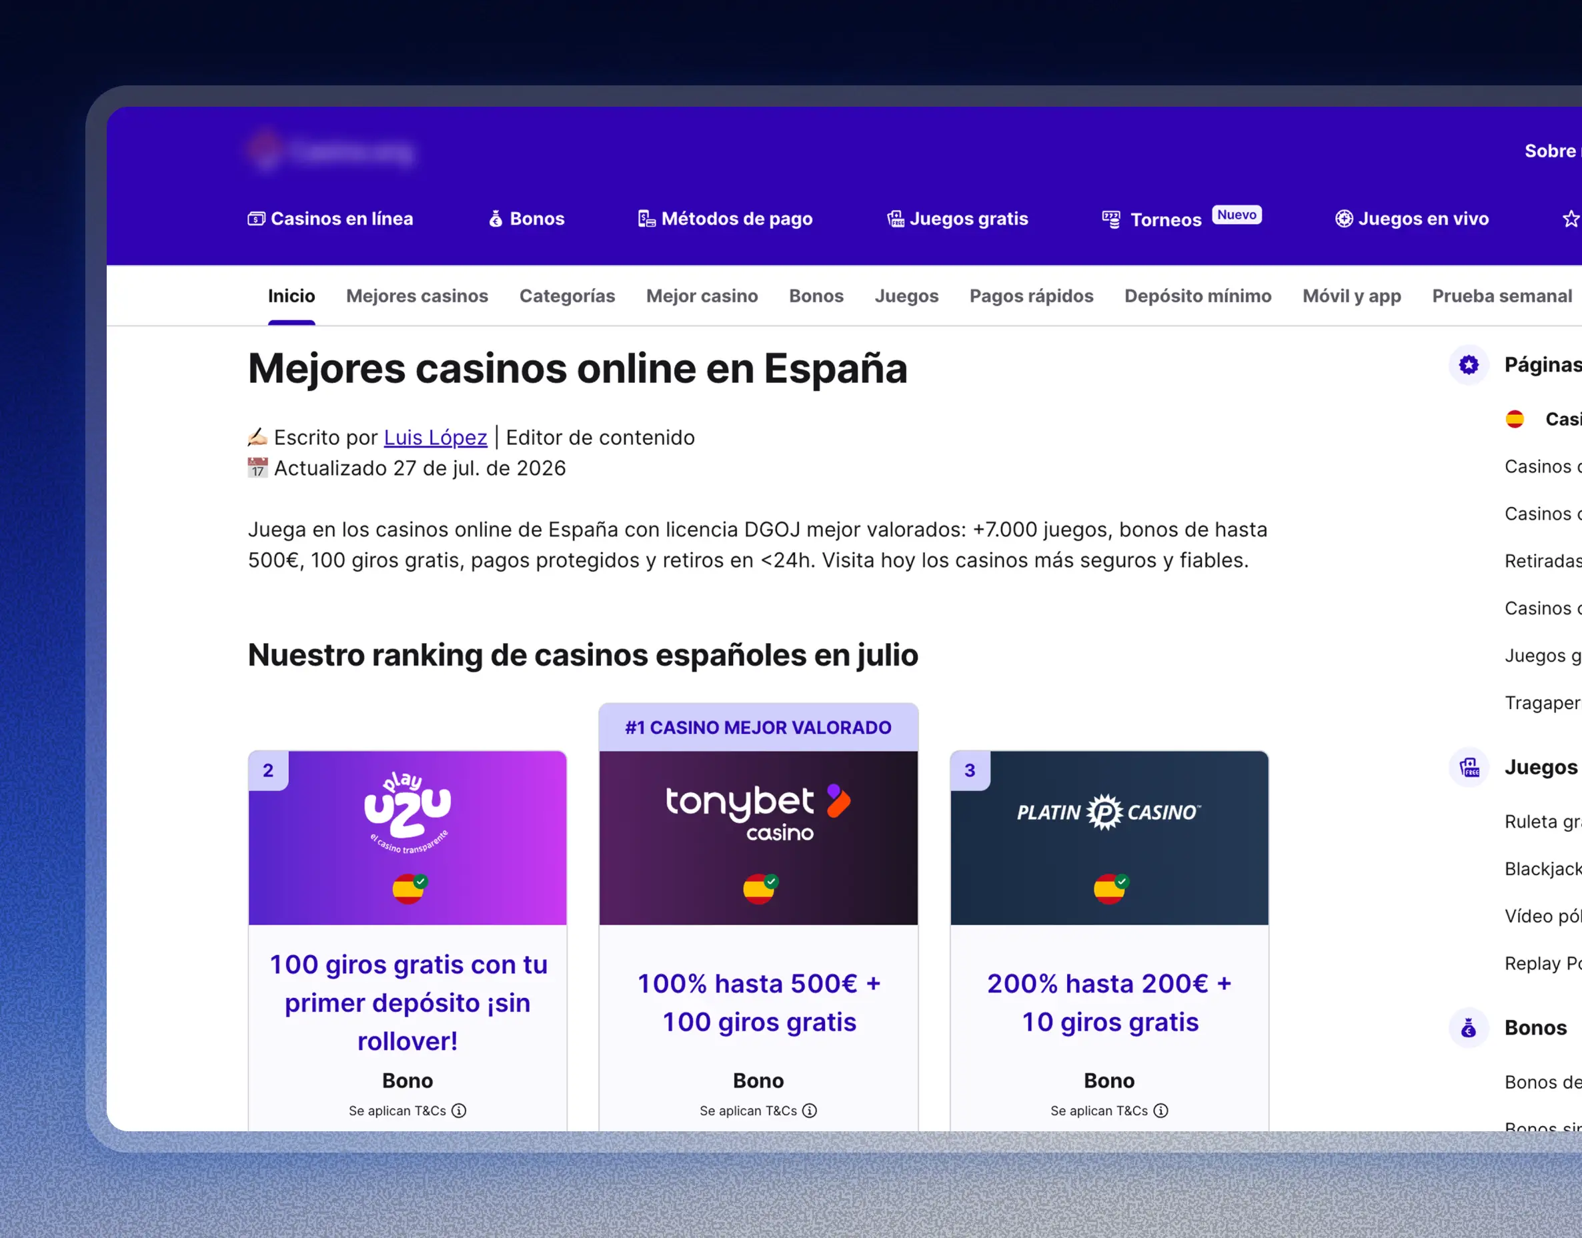Open Casinos en línea menu
Image resolution: width=1582 pixels, height=1238 pixels.
[330, 219]
